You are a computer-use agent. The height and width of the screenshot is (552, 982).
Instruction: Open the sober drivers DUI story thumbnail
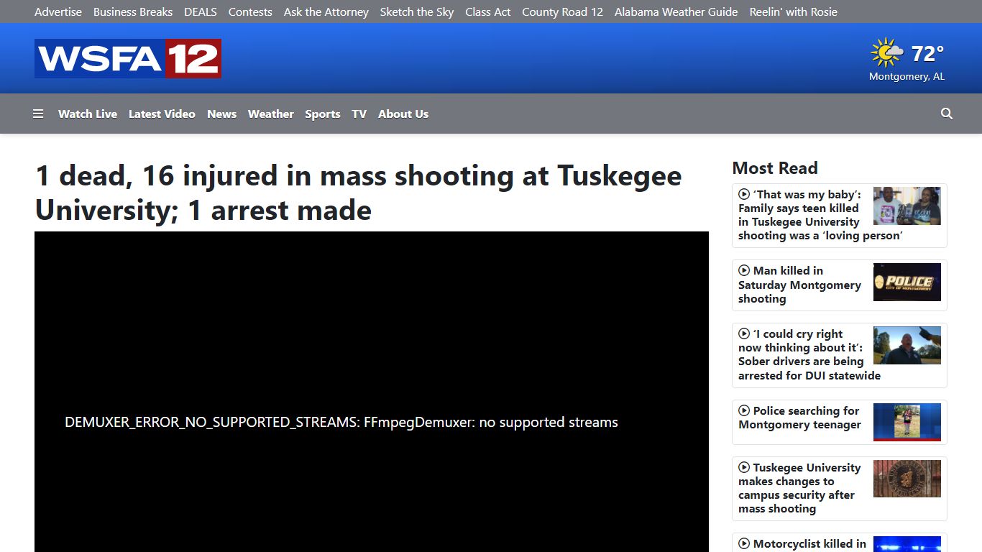tap(907, 345)
